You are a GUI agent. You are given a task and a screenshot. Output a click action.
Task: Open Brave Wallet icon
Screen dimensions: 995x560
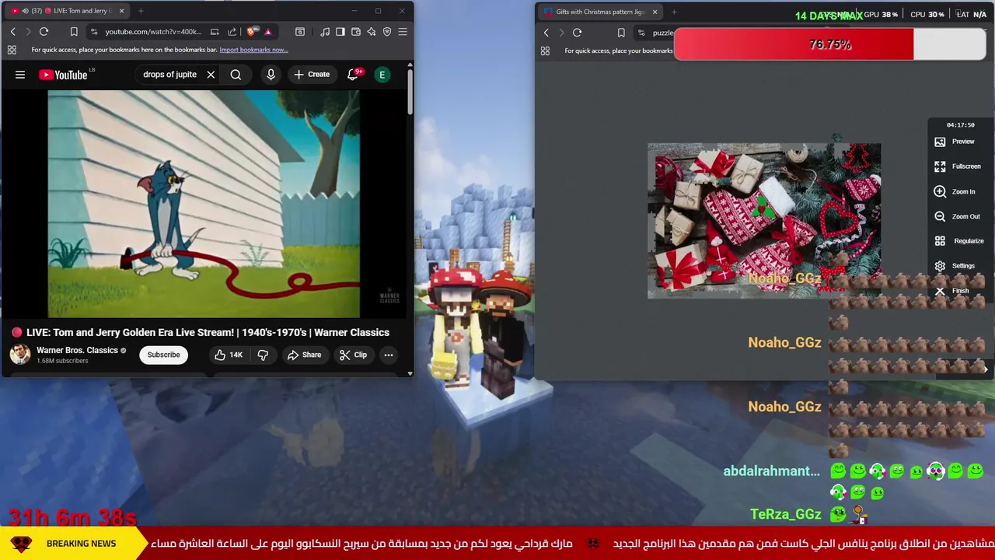coord(356,32)
